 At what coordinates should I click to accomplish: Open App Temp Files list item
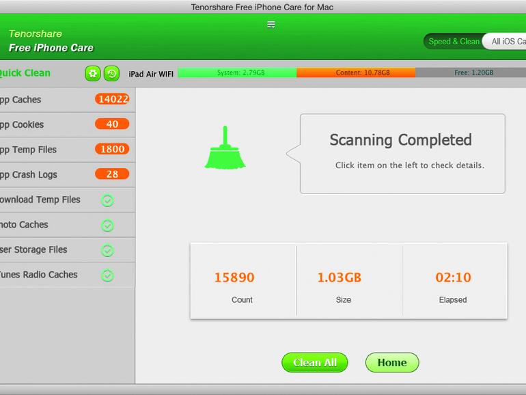(68, 150)
